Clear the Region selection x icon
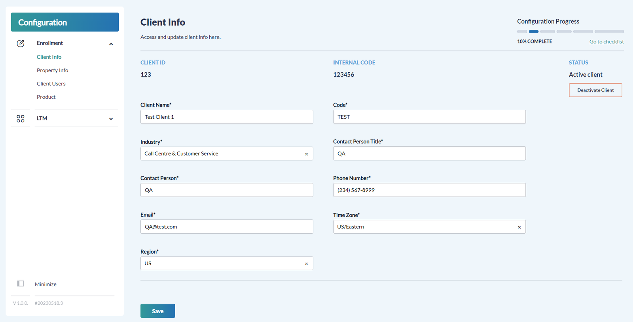This screenshot has width=633, height=322. click(x=306, y=264)
